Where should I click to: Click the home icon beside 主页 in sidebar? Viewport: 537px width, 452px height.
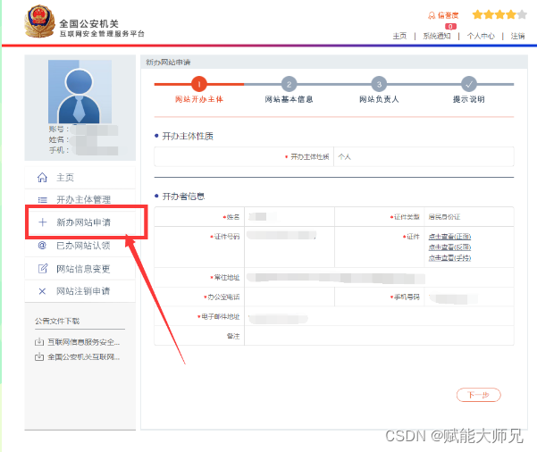(42, 178)
